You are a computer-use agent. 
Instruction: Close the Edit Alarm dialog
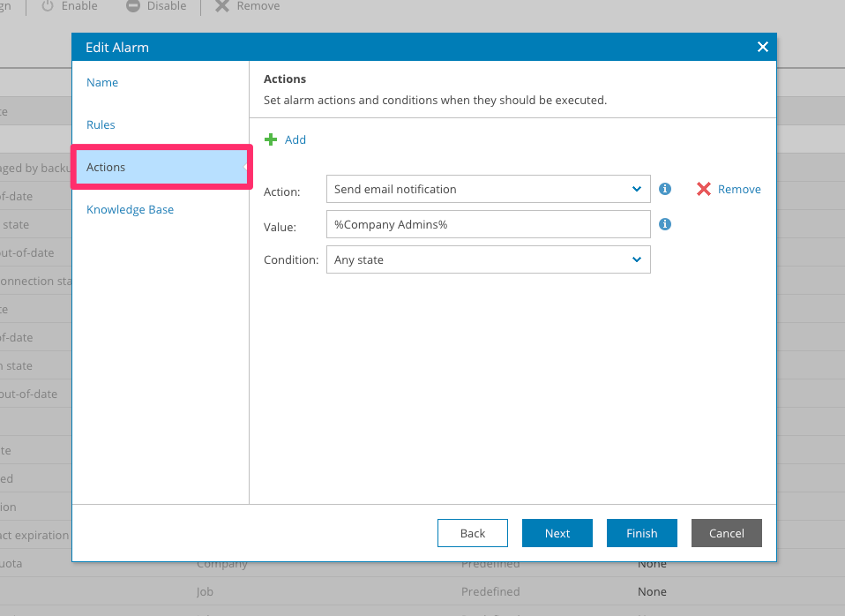[762, 47]
